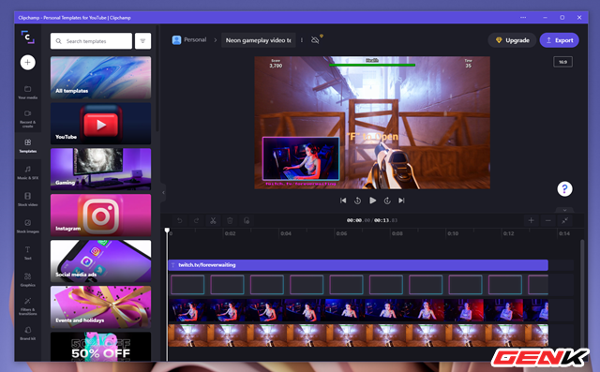Screen dimensions: 600x372
Task: Open the Stock images panel
Action: point(27,226)
